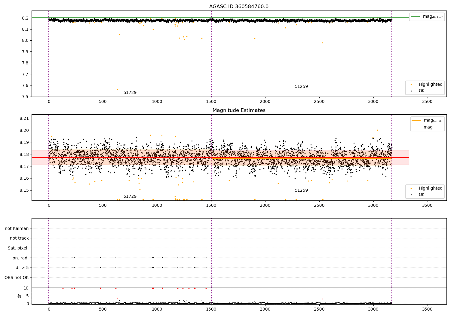451x316 pixels.
Task: Click the "8.15" y-tick label
Action: click(x=24, y=191)
